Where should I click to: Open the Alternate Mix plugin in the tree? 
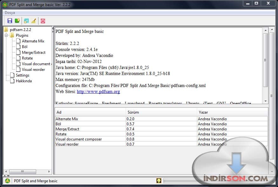point(33,41)
